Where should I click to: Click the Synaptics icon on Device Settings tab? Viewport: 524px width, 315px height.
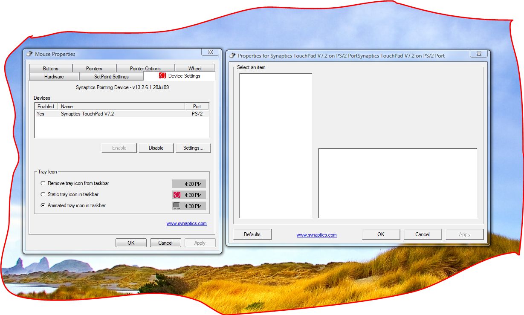162,76
